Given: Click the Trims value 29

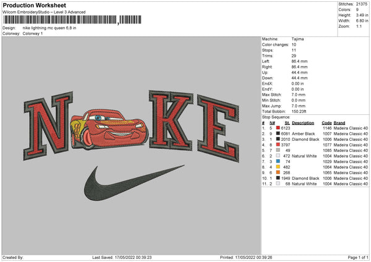Looking at the screenshot, I should click(294, 56).
